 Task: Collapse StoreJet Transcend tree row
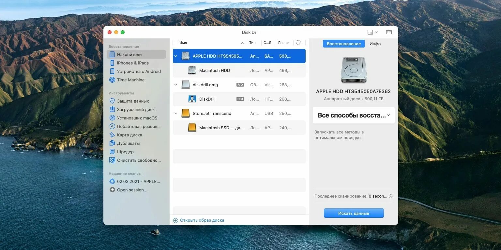point(176,113)
